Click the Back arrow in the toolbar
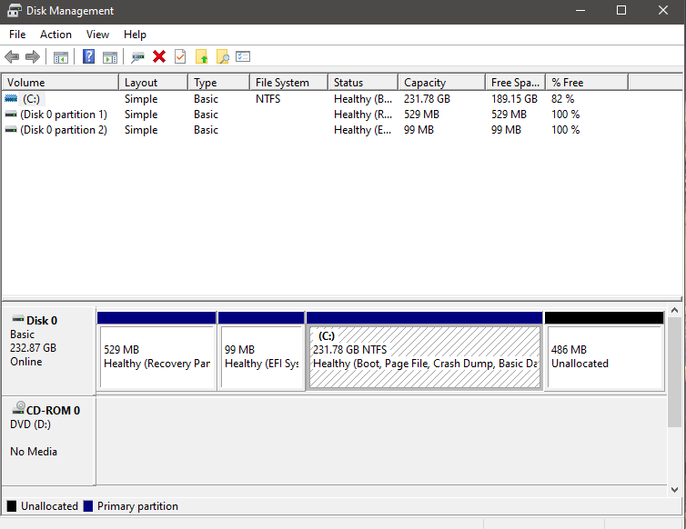The width and height of the screenshot is (686, 529). point(12,56)
